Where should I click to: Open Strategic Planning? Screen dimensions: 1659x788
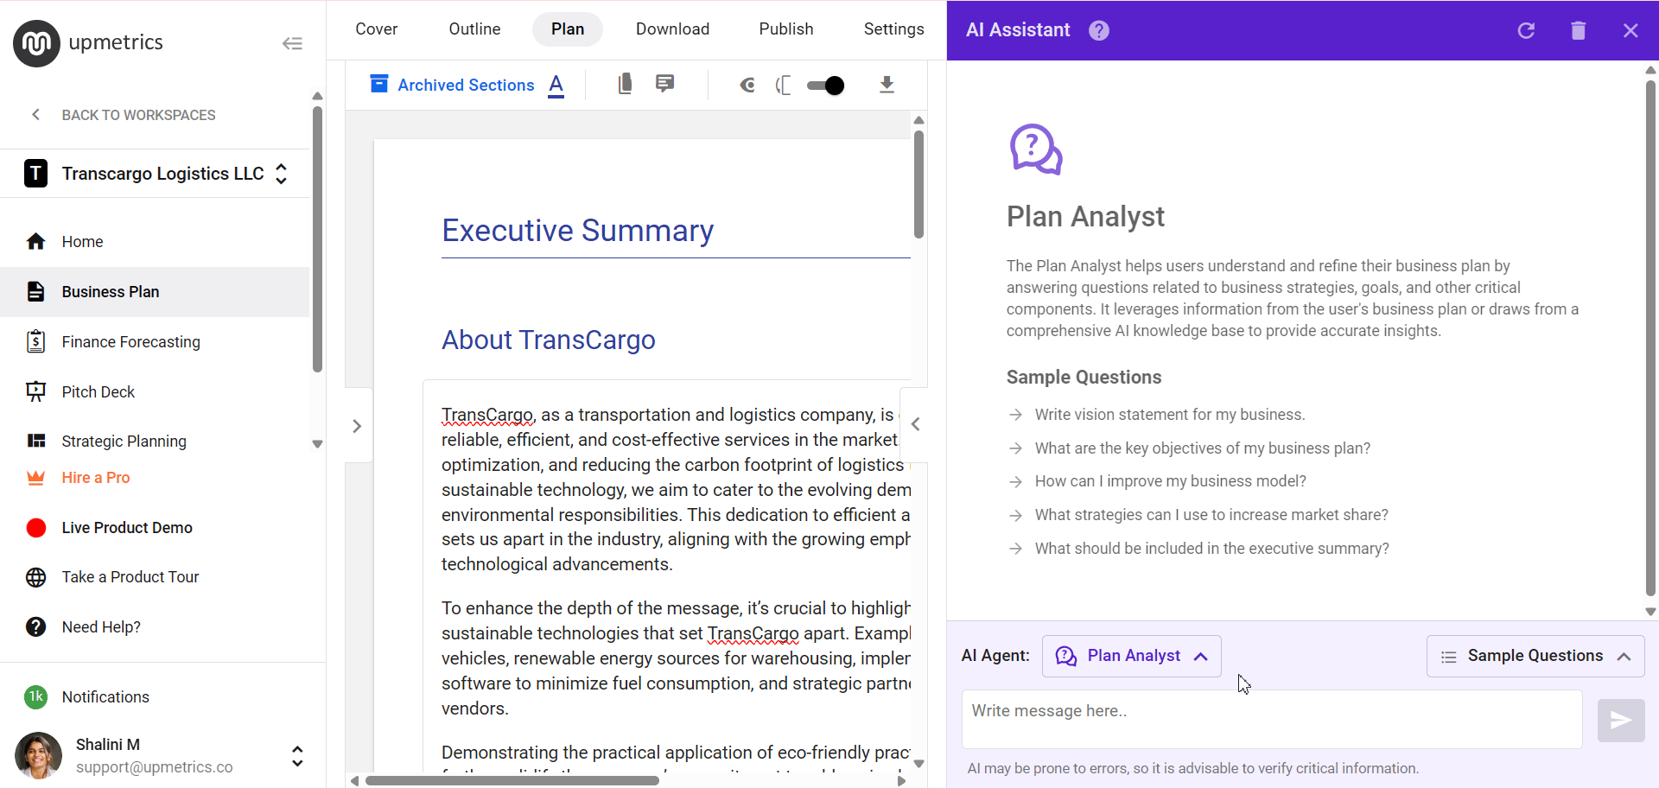pyautogui.click(x=155, y=442)
